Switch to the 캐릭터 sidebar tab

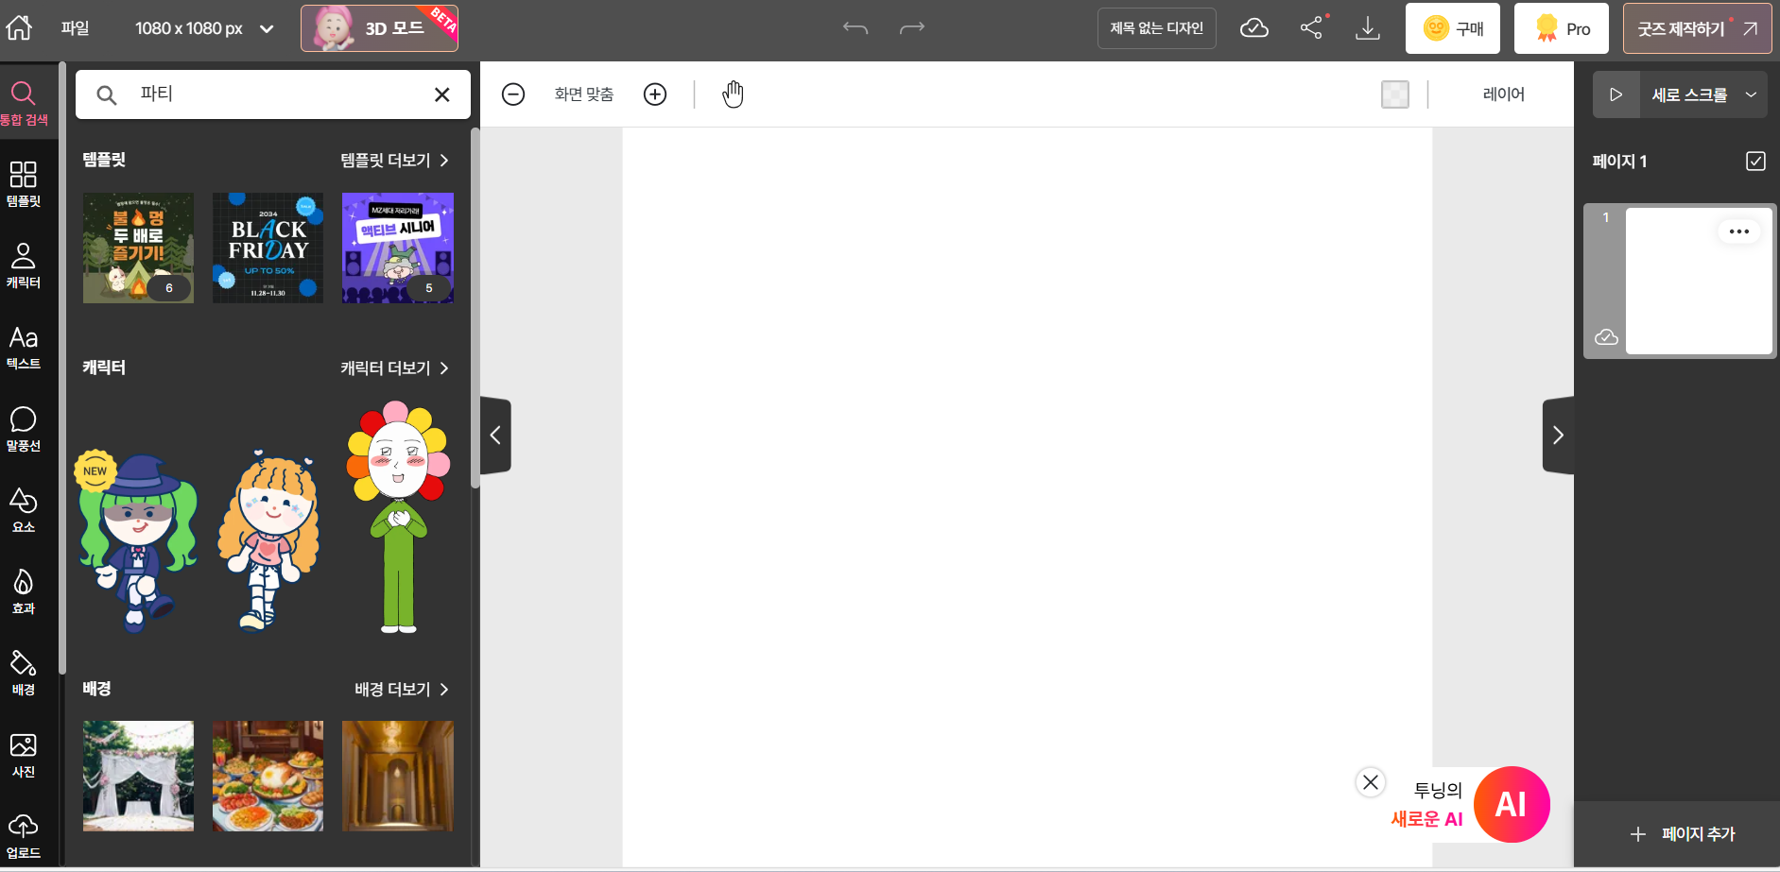pos(24,265)
